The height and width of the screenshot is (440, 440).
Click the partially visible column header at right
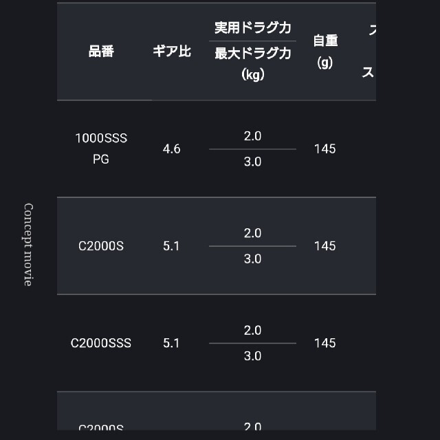[368, 52]
